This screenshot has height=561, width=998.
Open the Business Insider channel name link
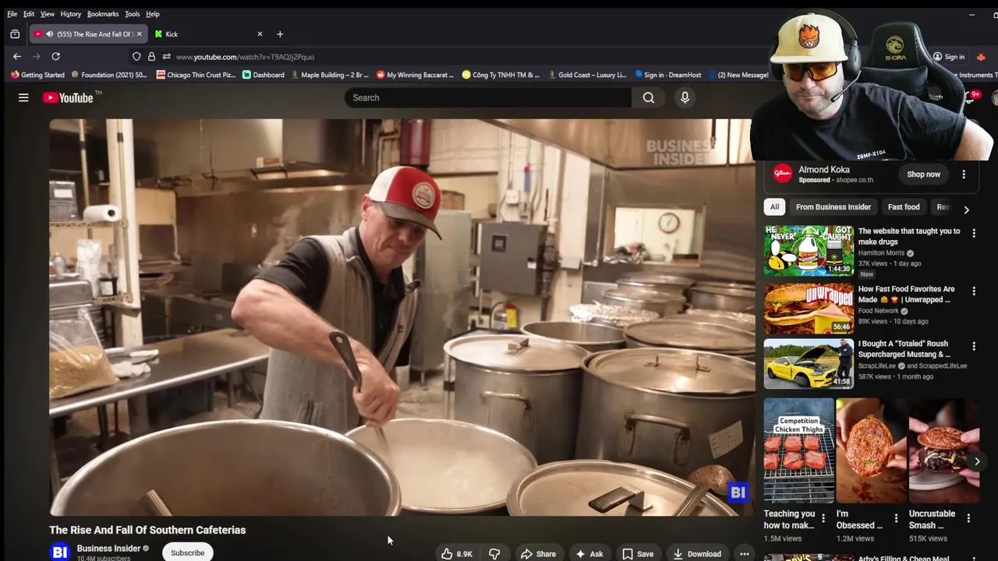point(108,549)
